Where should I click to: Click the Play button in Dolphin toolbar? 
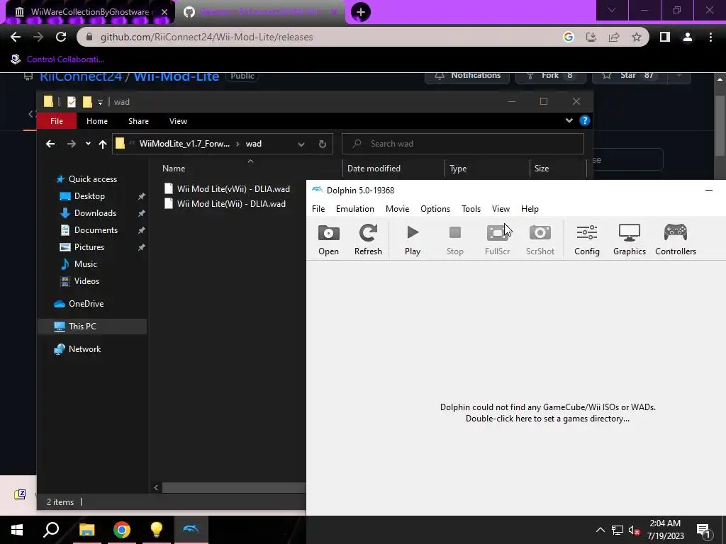point(413,239)
